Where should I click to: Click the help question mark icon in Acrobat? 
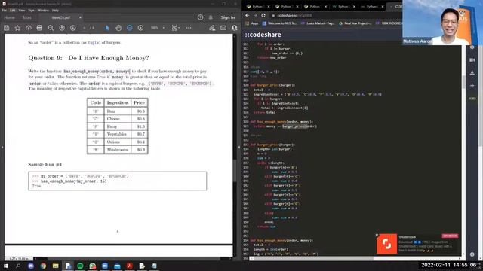(200, 17)
